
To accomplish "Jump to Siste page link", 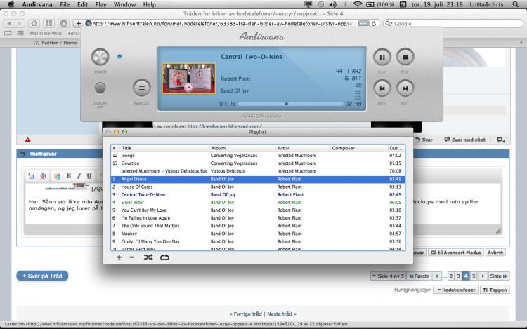I will click(498, 276).
